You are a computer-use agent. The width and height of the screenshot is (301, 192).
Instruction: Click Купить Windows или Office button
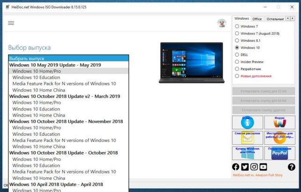248,153
